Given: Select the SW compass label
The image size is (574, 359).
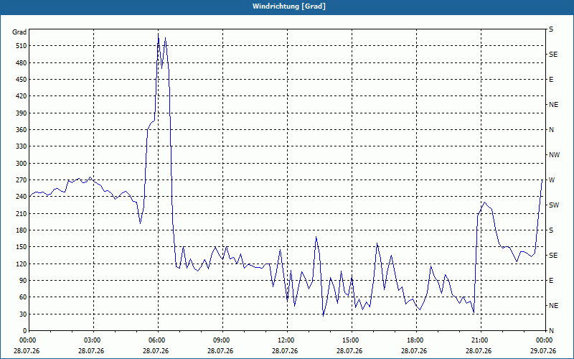Looking at the screenshot, I should pos(554,205).
